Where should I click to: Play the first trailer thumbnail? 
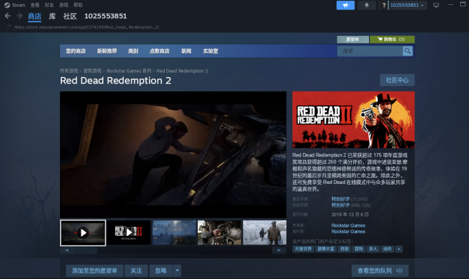pos(83,233)
